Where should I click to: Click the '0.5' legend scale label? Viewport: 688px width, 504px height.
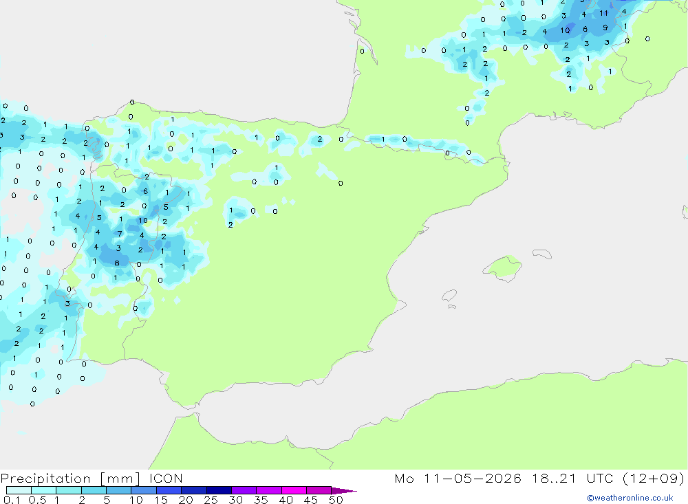click(37, 500)
